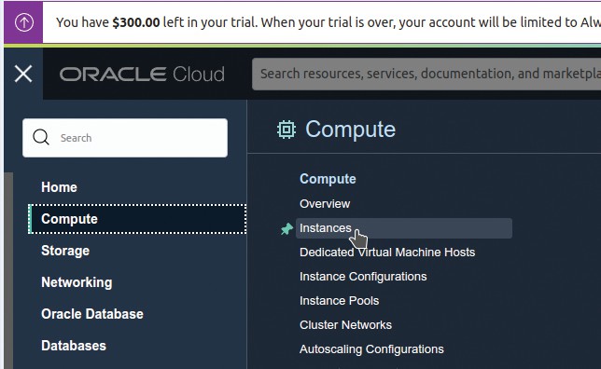Select Compute category in left menu
Screen dimensions: 601x369
(137, 219)
